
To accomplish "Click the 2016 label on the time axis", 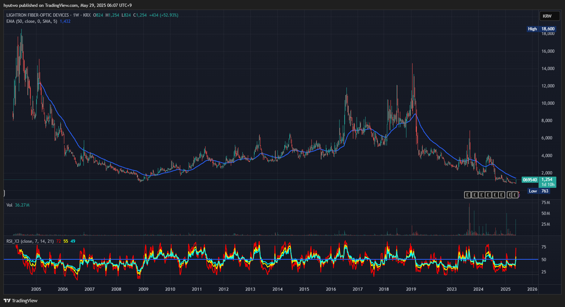I will (x=331, y=289).
